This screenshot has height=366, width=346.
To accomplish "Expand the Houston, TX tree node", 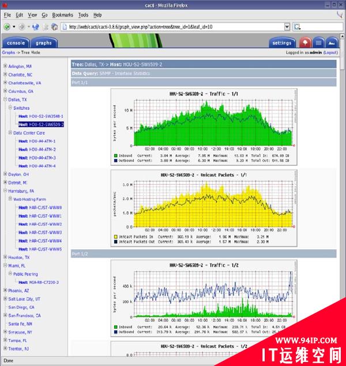I will point(5,257).
